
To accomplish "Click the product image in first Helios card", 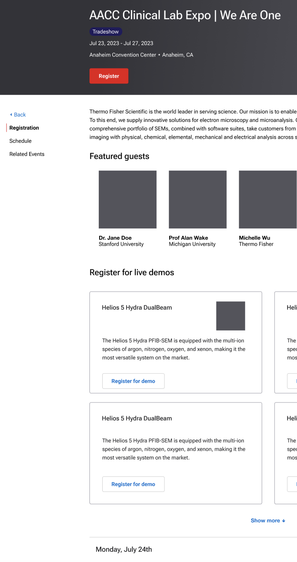I will (x=230, y=316).
